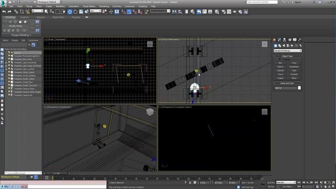Open the Help menu
This screenshot has height=189, width=336.
pyautogui.click(x=153, y=6)
